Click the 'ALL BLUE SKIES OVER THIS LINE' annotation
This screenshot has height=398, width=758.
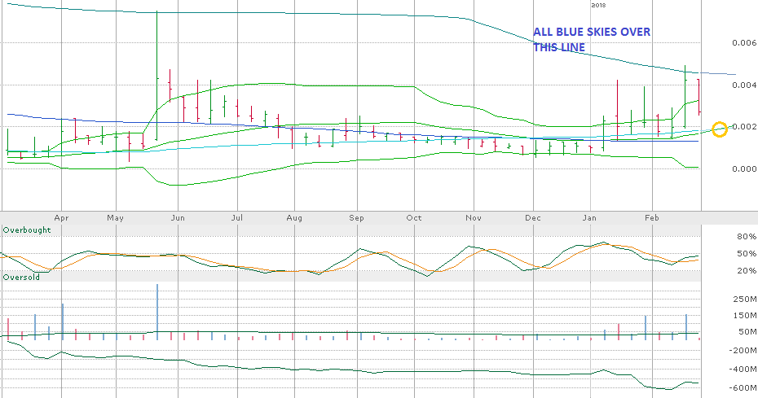tap(592, 39)
